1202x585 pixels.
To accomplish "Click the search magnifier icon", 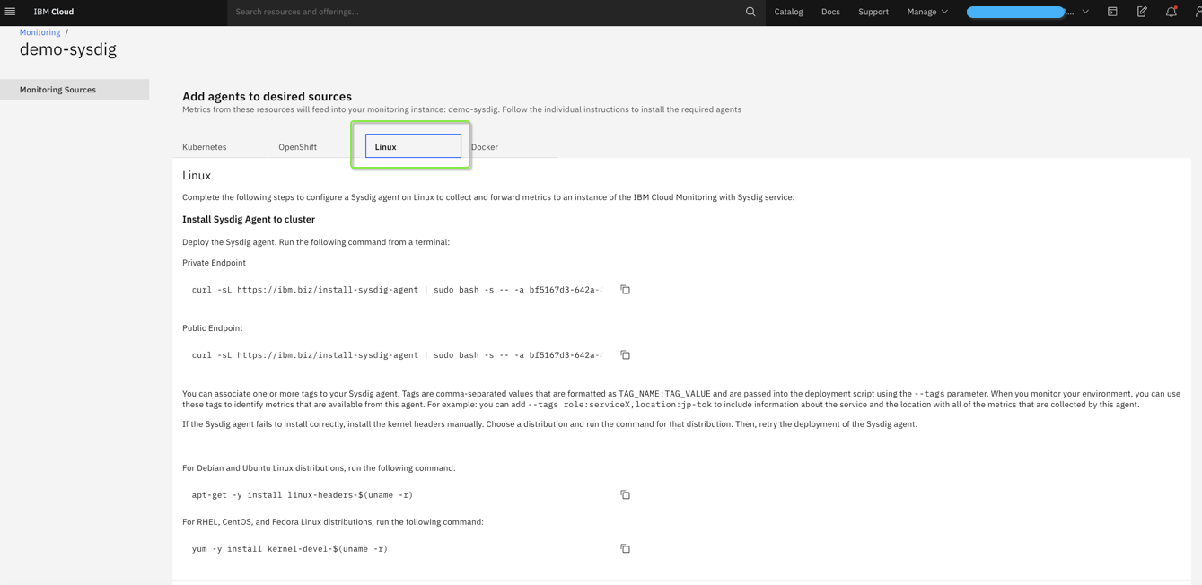I will click(x=750, y=12).
